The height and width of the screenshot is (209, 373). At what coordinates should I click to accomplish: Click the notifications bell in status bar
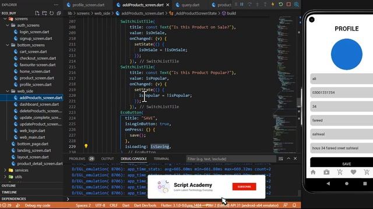tap(294, 205)
